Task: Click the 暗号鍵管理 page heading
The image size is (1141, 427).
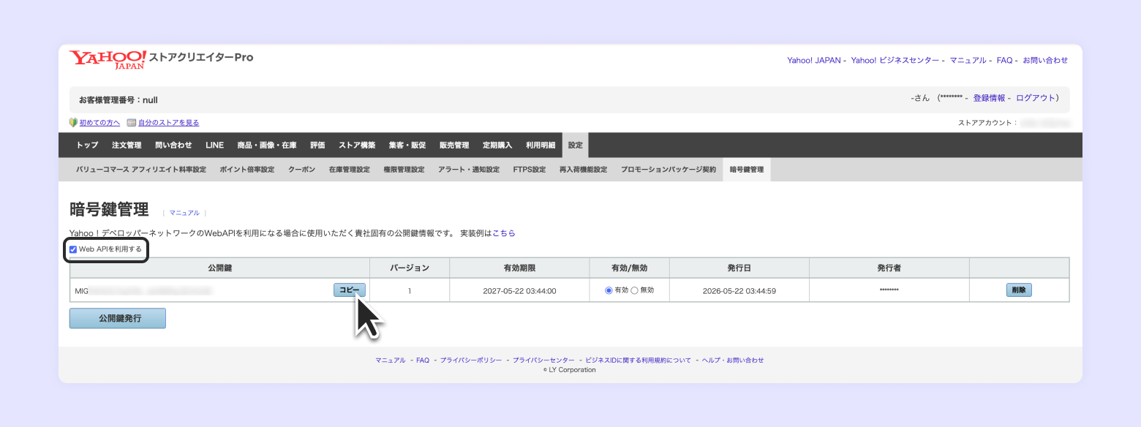Action: [109, 210]
